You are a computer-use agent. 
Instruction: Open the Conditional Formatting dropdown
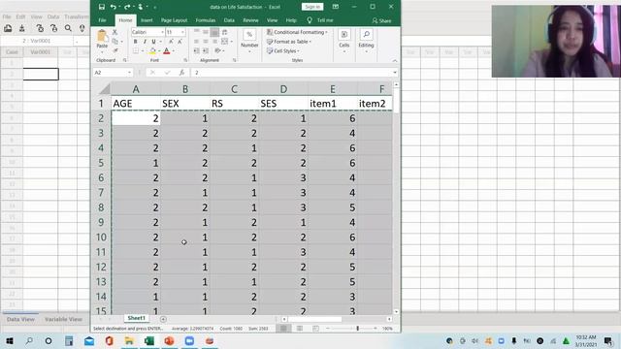coord(297,32)
